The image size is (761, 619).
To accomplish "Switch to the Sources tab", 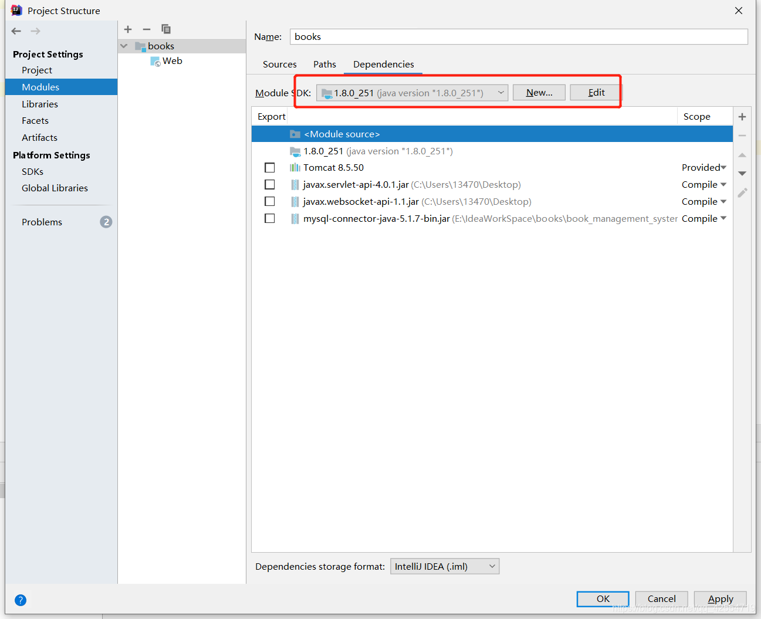I will click(279, 65).
